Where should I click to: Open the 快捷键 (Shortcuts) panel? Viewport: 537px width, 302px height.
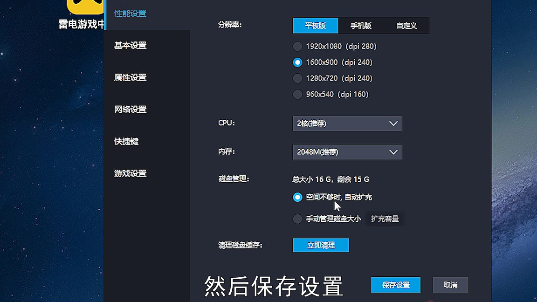click(x=125, y=141)
